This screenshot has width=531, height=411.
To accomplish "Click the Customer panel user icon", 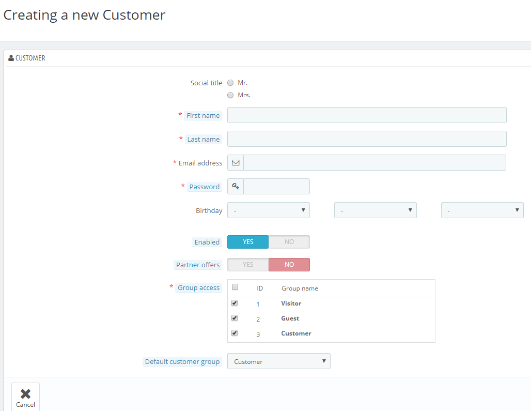I will [x=11, y=58].
